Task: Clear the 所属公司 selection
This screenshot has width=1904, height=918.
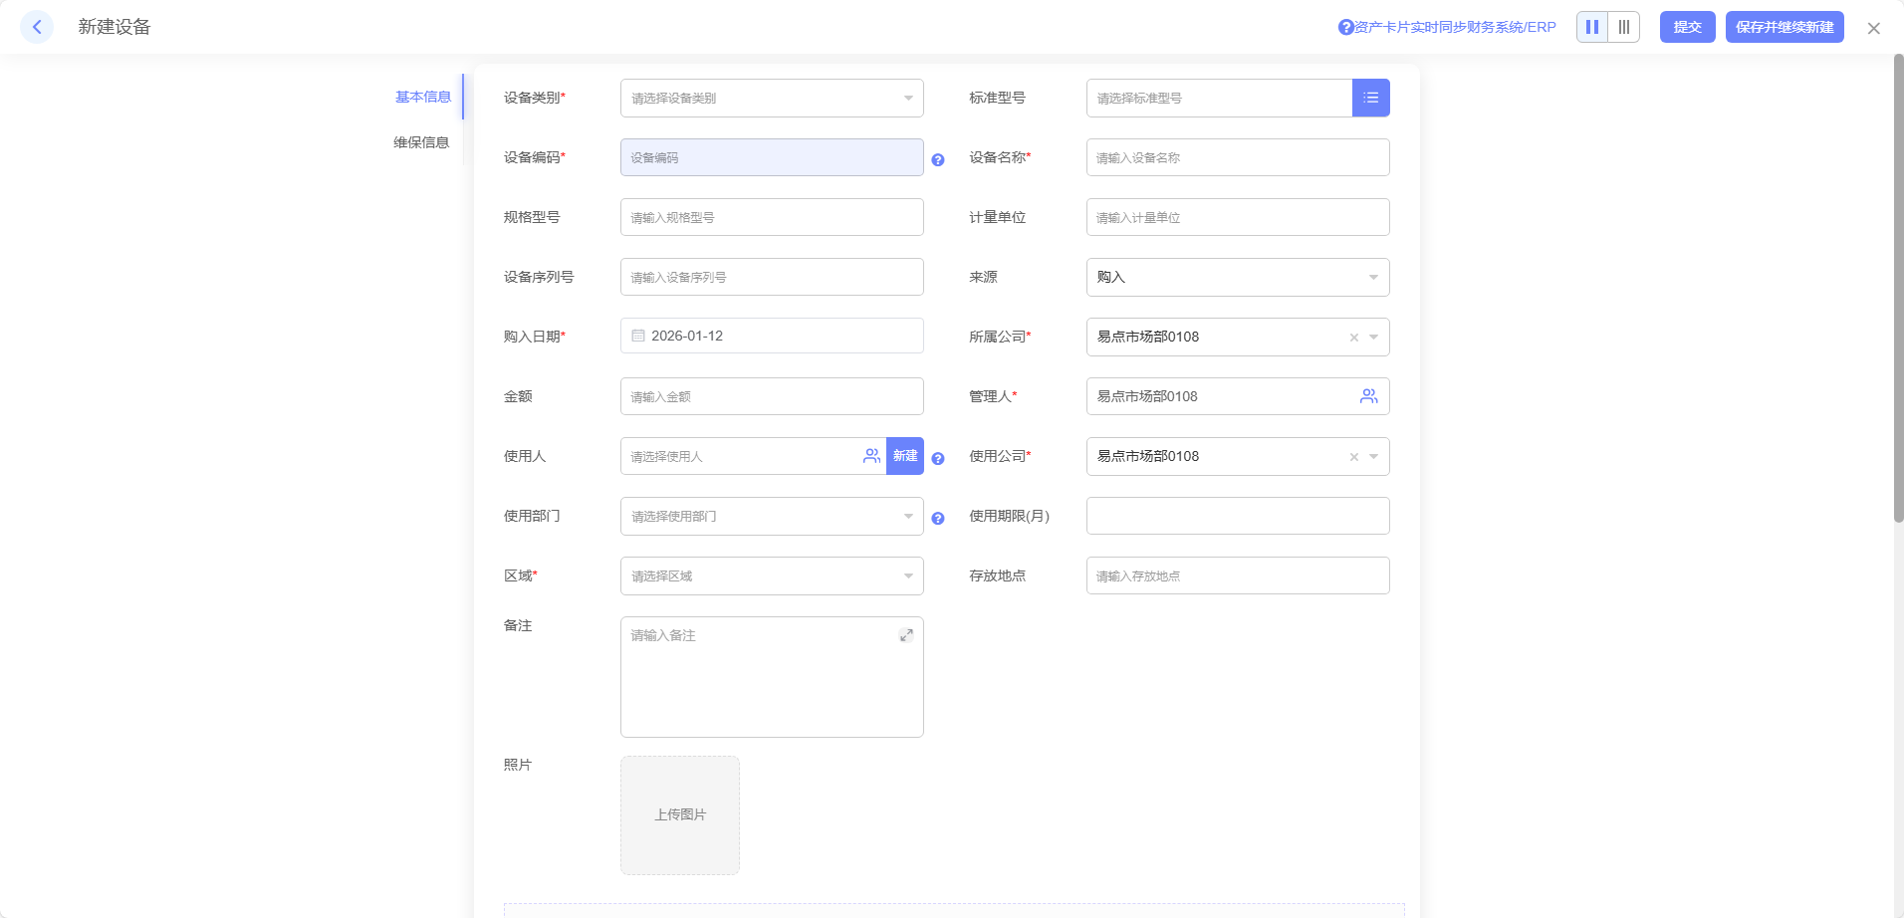Action: (1353, 338)
